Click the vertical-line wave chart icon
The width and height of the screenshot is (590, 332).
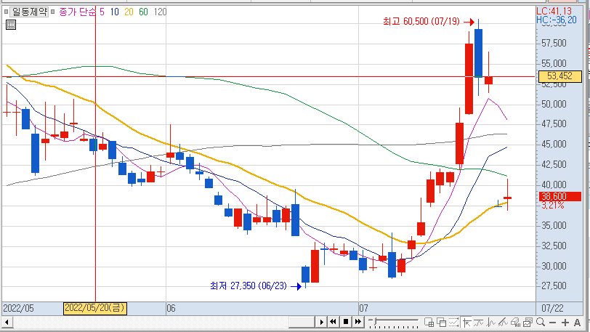[490, 323]
